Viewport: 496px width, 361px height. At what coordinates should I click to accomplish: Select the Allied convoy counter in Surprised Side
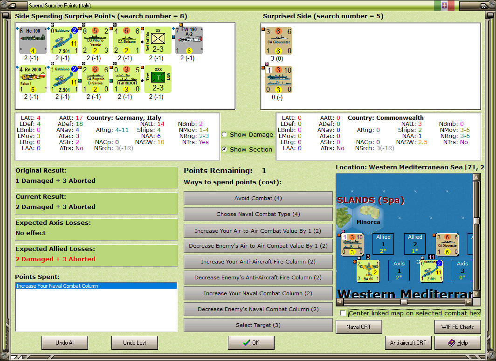278,80
